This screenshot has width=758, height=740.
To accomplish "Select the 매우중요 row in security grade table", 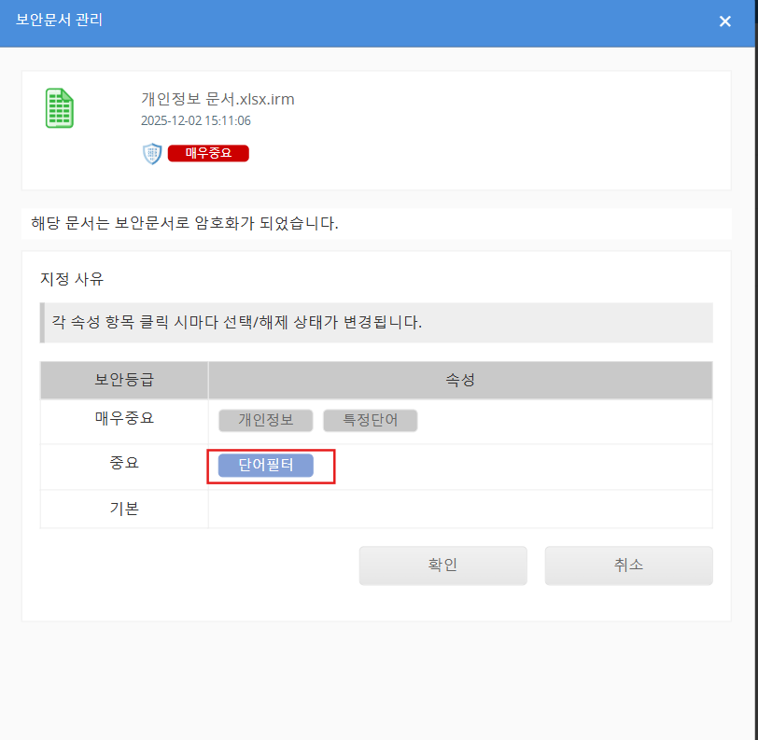I will click(124, 419).
